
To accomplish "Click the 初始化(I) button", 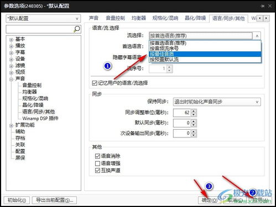I will click(x=17, y=200).
